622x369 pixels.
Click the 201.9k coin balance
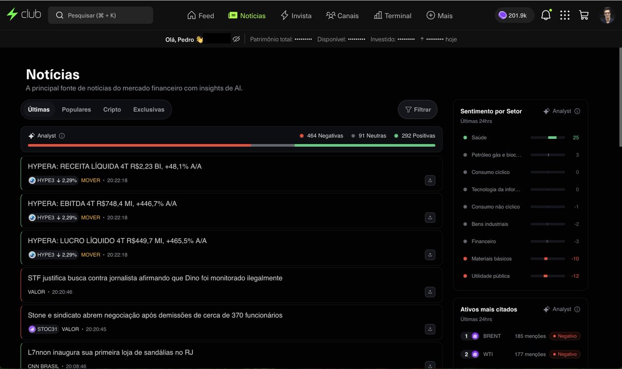click(514, 16)
